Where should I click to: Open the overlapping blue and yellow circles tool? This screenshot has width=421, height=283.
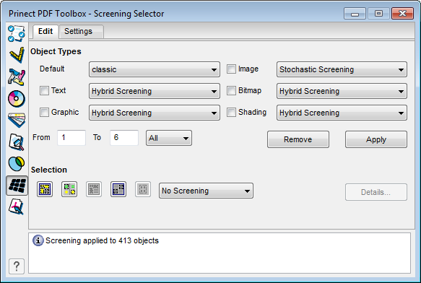[17, 163]
